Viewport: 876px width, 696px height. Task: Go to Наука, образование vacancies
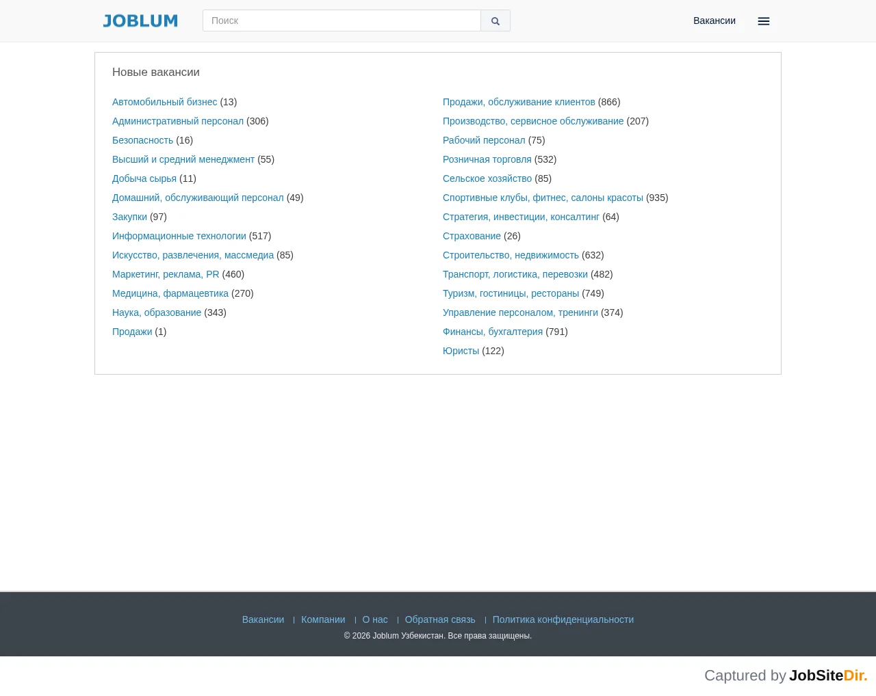(x=157, y=312)
